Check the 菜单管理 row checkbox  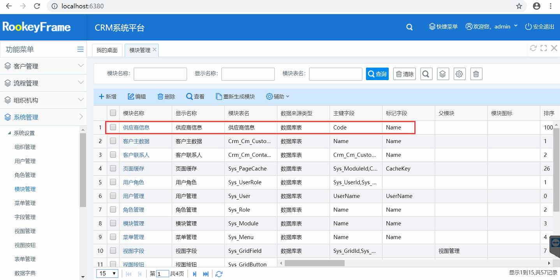(113, 236)
